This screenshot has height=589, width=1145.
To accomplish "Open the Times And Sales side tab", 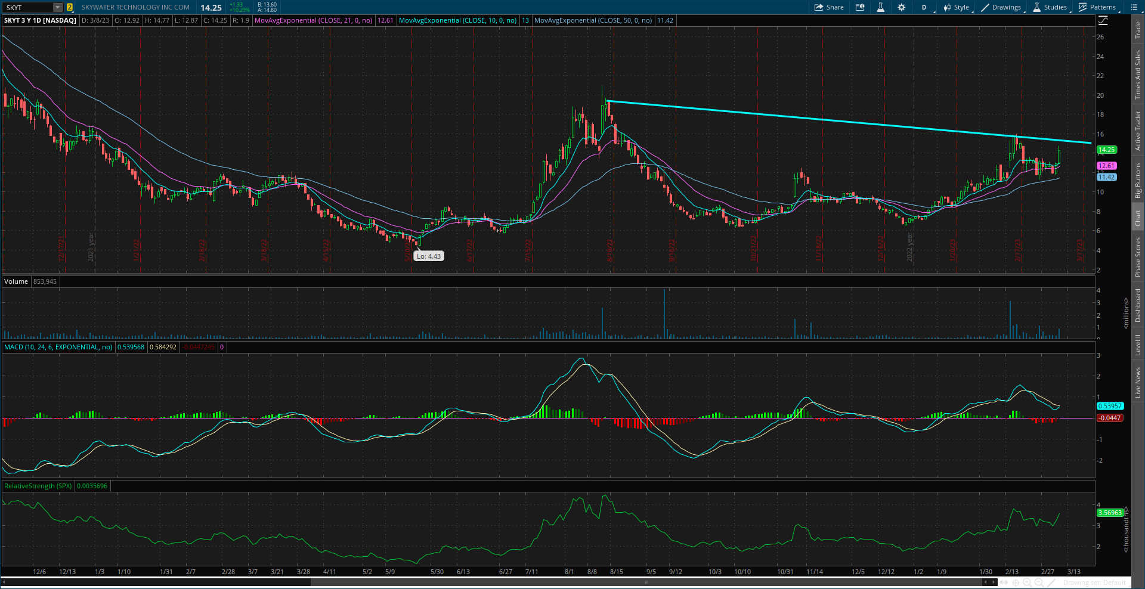I will [x=1138, y=75].
